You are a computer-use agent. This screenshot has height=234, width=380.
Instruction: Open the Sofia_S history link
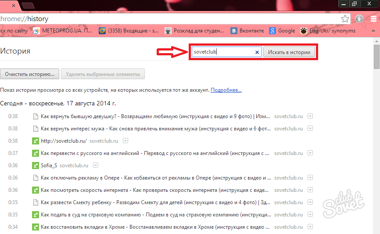[x=49, y=166]
